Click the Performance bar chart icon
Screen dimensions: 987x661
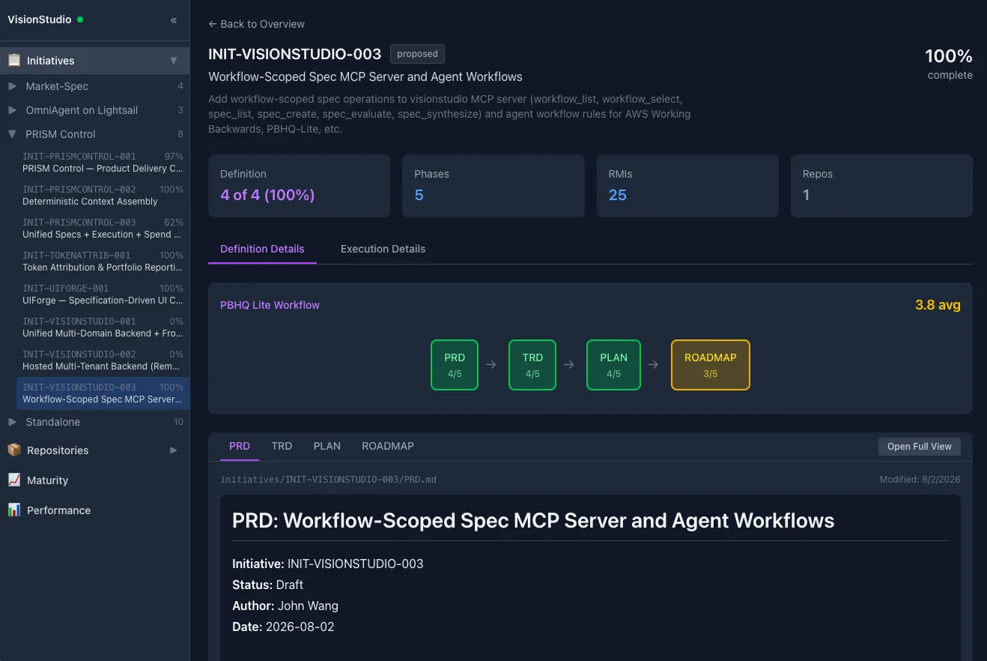(x=13, y=510)
